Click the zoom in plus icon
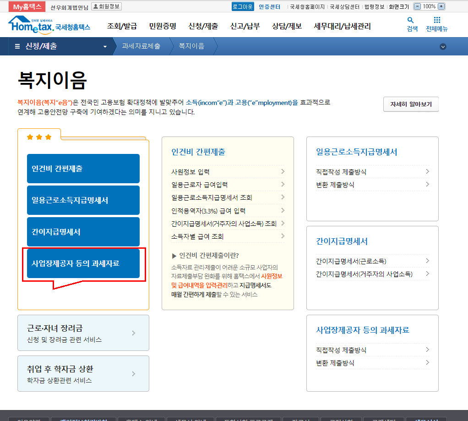The image size is (468, 421). [441, 6]
